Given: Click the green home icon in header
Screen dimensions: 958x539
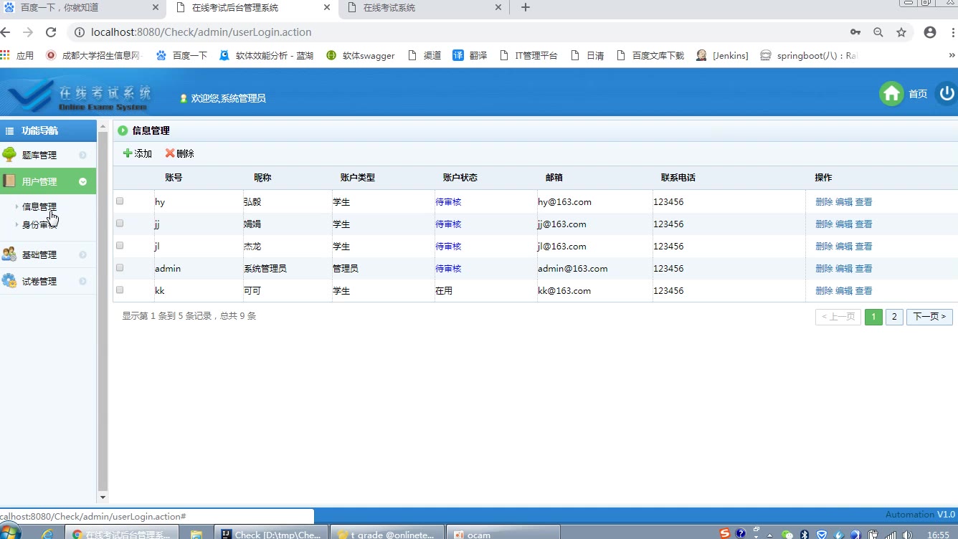Looking at the screenshot, I should coord(891,94).
